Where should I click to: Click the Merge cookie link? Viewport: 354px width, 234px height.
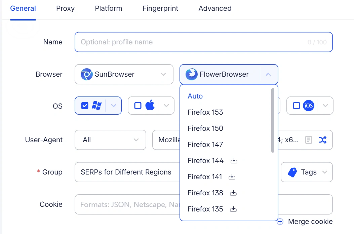(x=310, y=222)
